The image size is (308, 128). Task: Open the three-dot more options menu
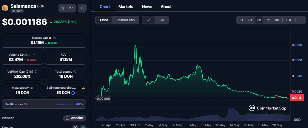point(301,20)
